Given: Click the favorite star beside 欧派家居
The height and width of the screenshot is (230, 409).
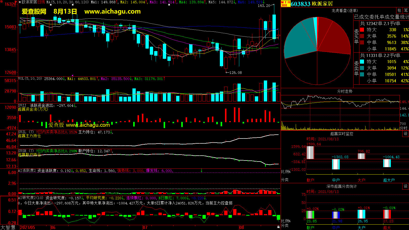Looking at the screenshot, I should point(20,2).
